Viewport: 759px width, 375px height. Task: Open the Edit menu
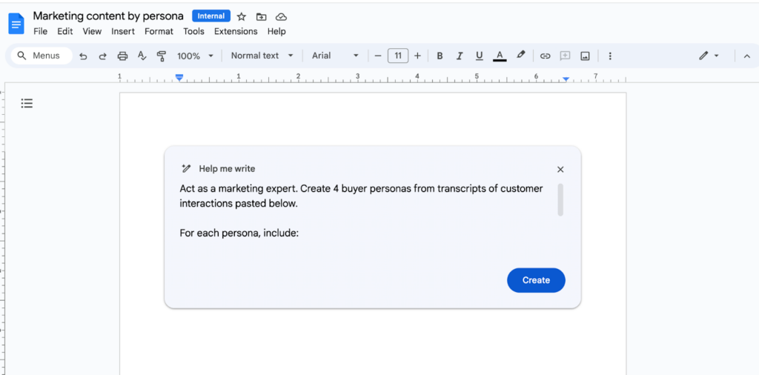click(x=65, y=31)
